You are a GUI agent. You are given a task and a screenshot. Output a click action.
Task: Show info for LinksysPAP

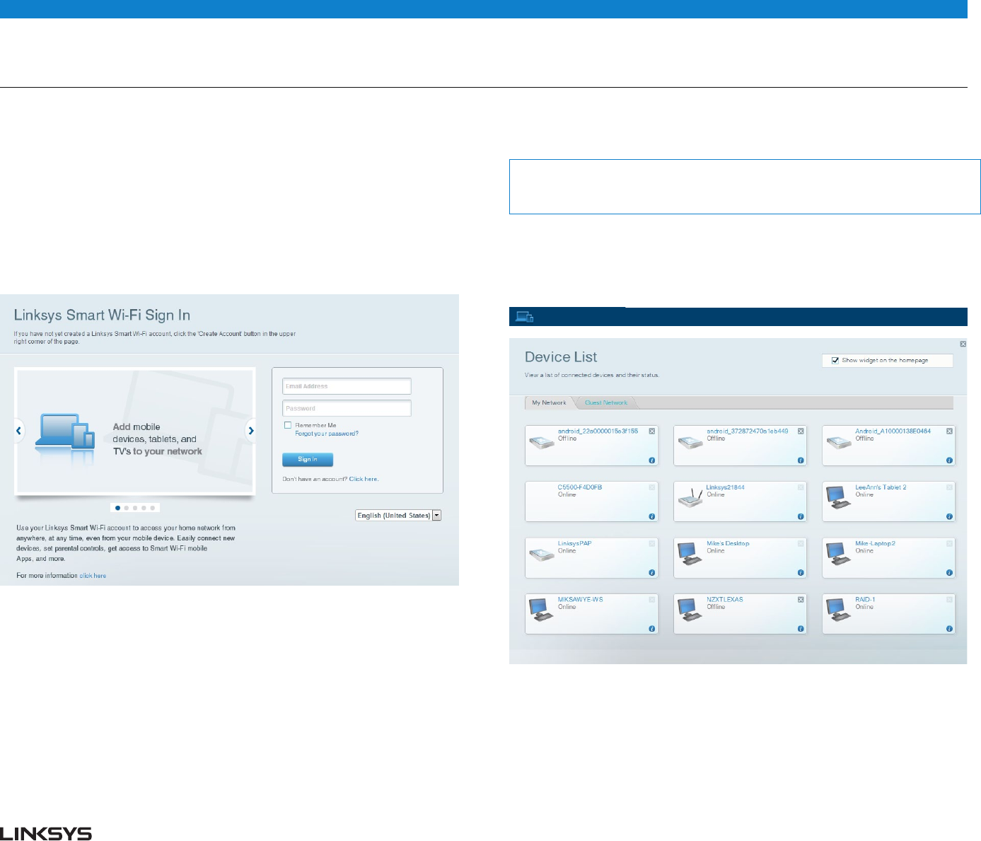coord(652,573)
